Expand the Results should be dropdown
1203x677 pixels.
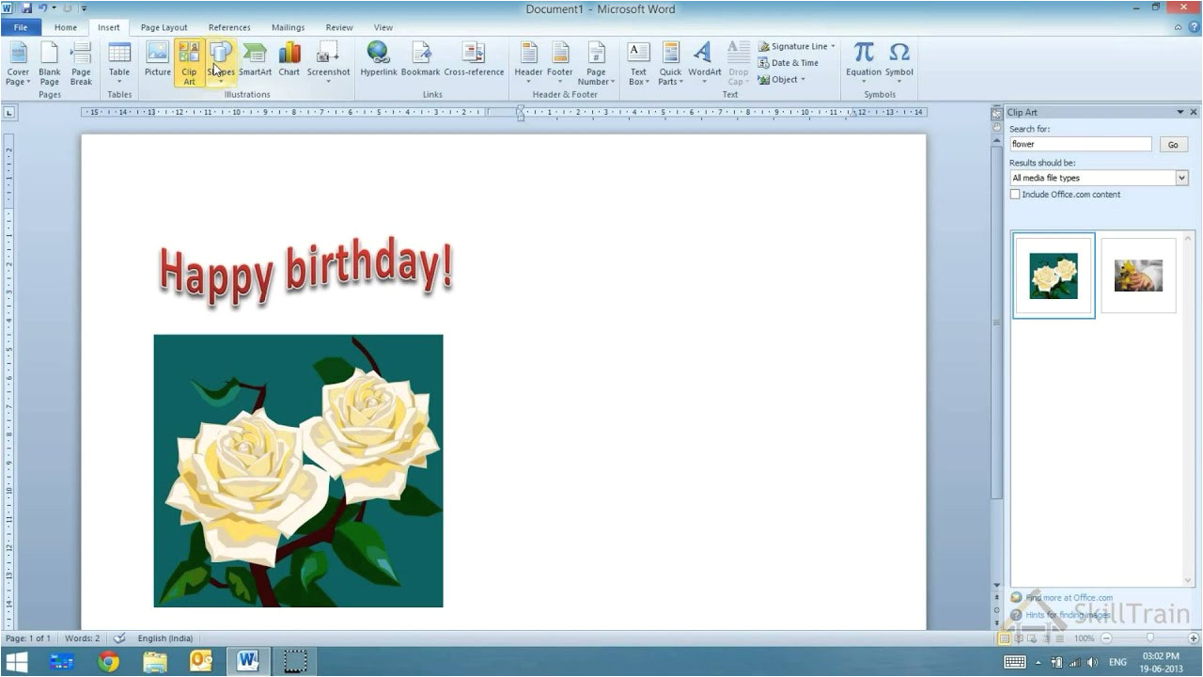(1181, 178)
